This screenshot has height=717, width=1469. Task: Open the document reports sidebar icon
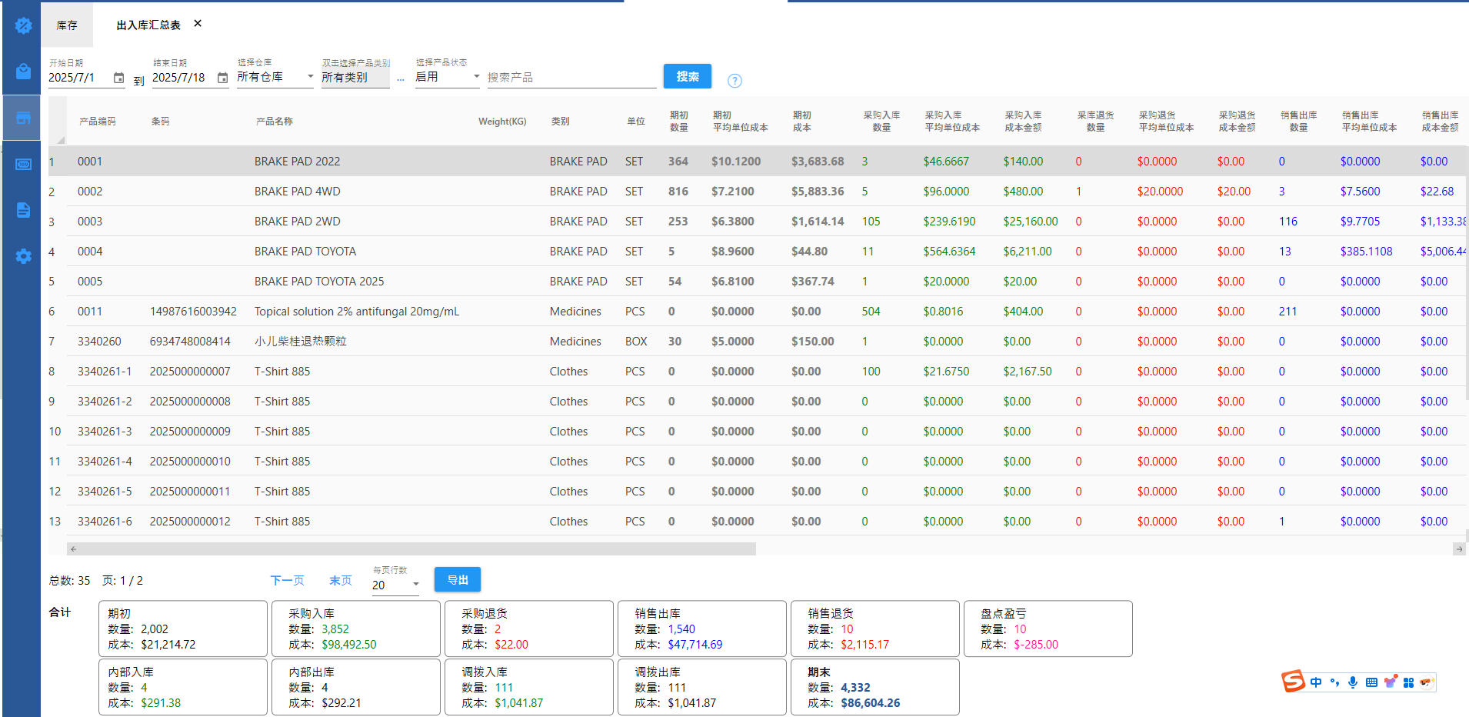point(23,210)
